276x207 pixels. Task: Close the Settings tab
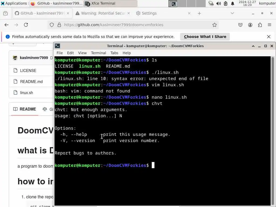point(189,13)
